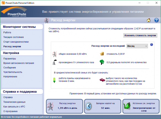
Task: Open Расход энергии 1,39 кВтч panel
Action: pyautogui.click(x=64, y=106)
